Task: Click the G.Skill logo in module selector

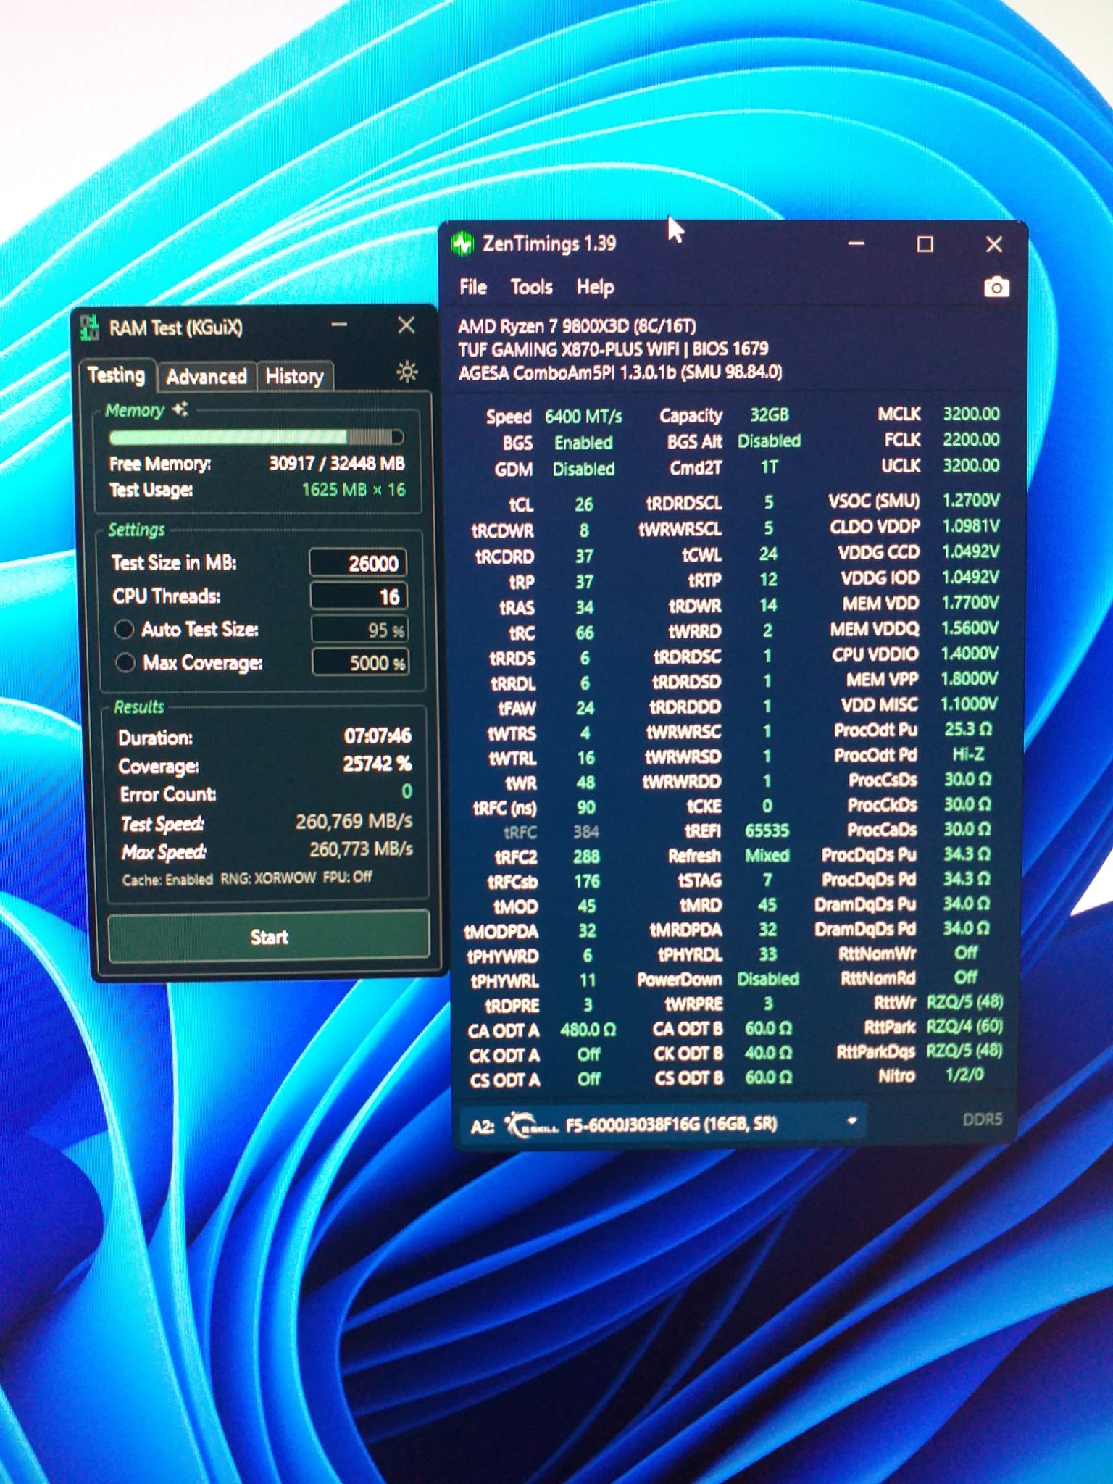Action: point(531,1124)
